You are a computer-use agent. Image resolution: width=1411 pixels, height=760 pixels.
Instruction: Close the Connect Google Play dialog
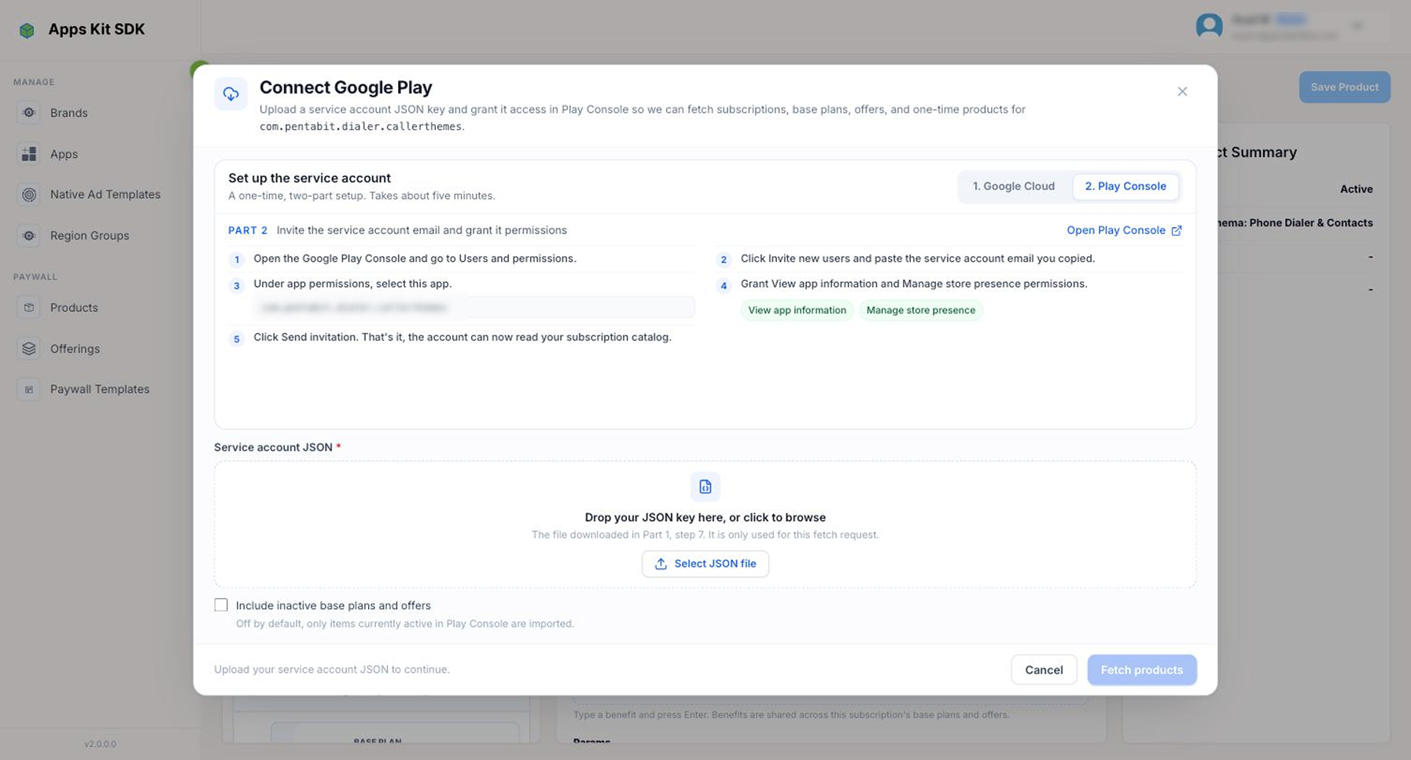(x=1182, y=91)
